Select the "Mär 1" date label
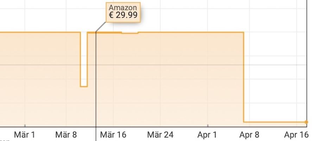Screen dimensions: 312x141 click(25, 135)
